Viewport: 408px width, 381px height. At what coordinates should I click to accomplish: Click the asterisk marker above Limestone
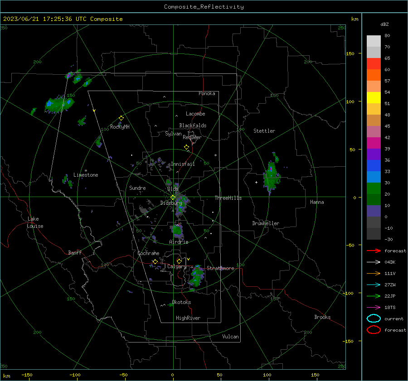pos(86,171)
